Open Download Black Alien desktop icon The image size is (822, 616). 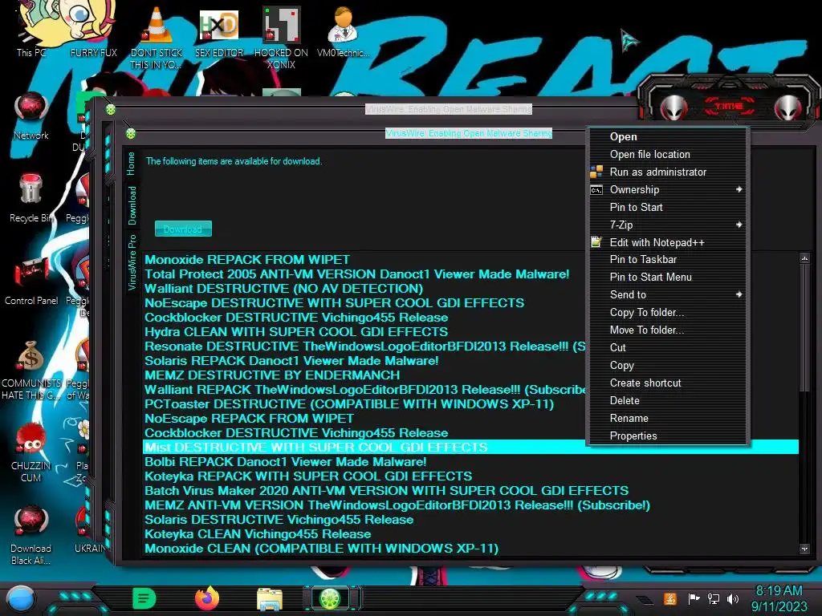(x=31, y=534)
